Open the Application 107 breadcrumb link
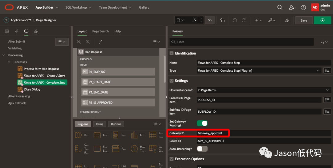The width and height of the screenshot is (333, 168). pyautogui.click(x=21, y=20)
